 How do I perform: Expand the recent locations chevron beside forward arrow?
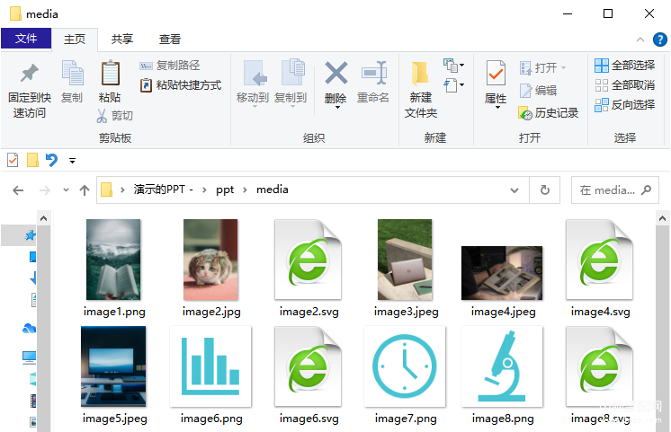[x=66, y=190]
